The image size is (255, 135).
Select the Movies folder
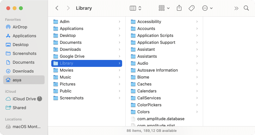87,70
